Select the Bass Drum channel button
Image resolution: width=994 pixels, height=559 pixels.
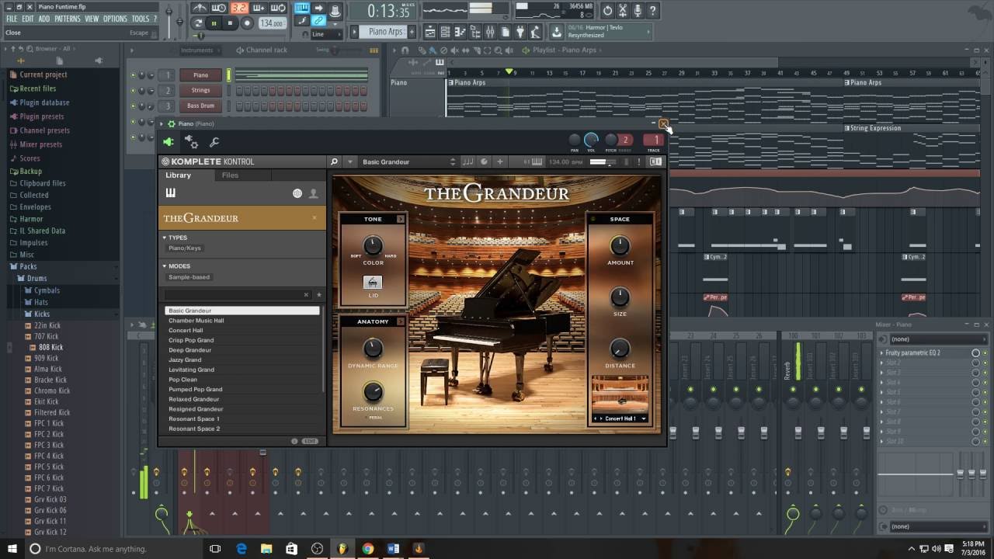(200, 106)
